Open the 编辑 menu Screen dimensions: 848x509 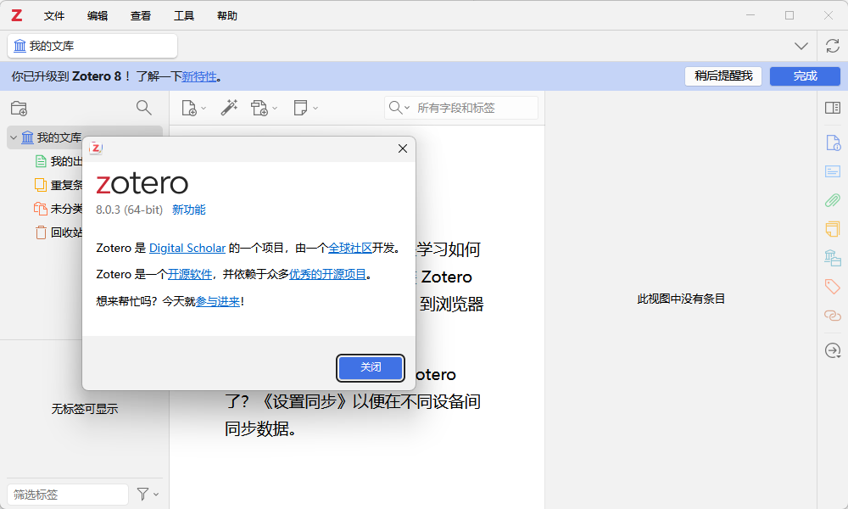[98, 15]
